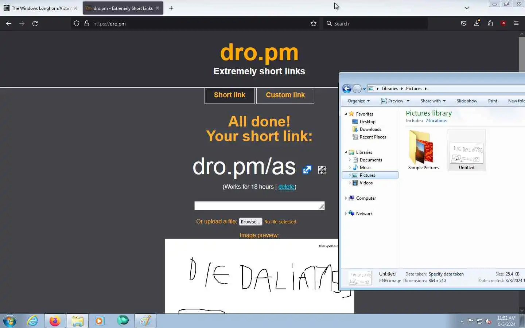Open uBlock Origin extension icon
525x328 pixels.
pyautogui.click(x=503, y=24)
